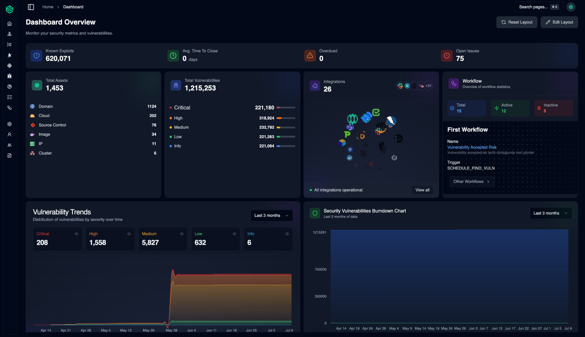Open Vulnerability Accepted Risk link
The image size is (585, 337).
472,148
